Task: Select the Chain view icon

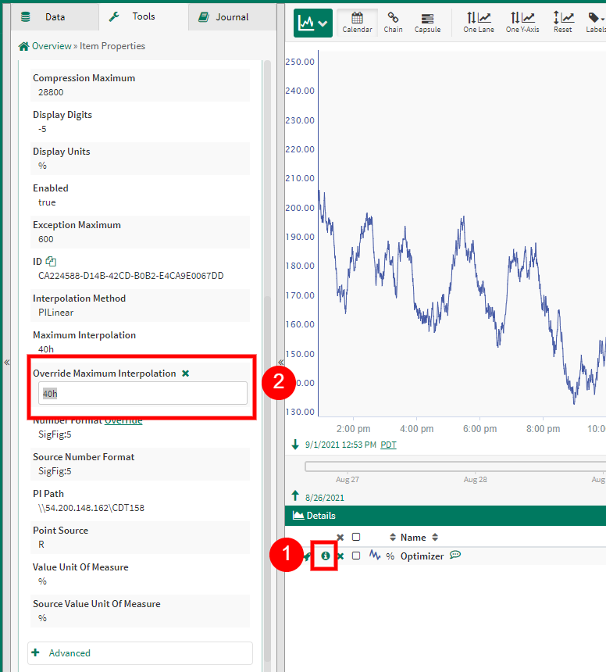Action: [x=393, y=22]
